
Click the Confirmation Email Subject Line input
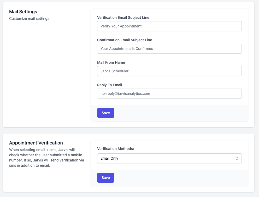pos(169,49)
